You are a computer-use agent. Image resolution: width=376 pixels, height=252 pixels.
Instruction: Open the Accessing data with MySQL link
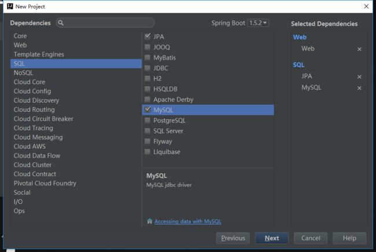coord(188,221)
